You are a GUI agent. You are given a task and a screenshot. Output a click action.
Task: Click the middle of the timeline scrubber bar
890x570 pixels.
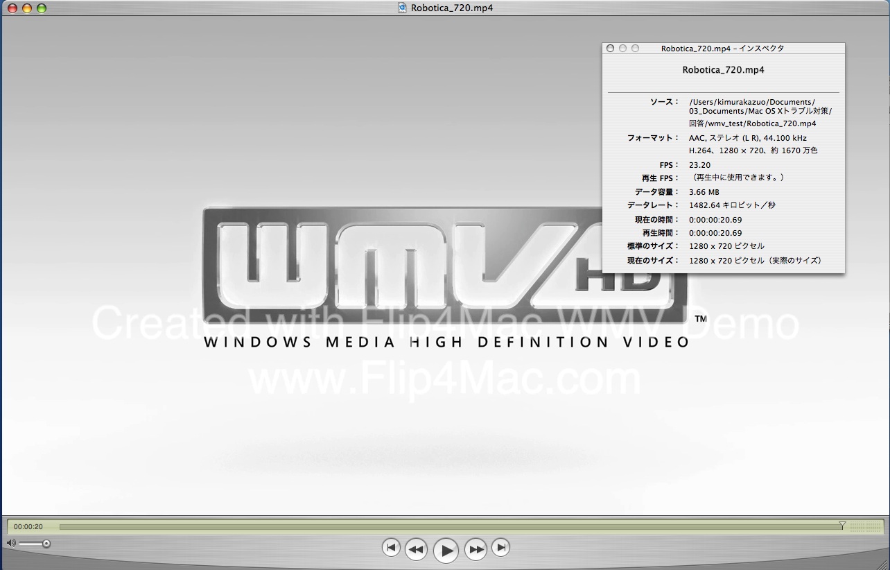click(451, 526)
